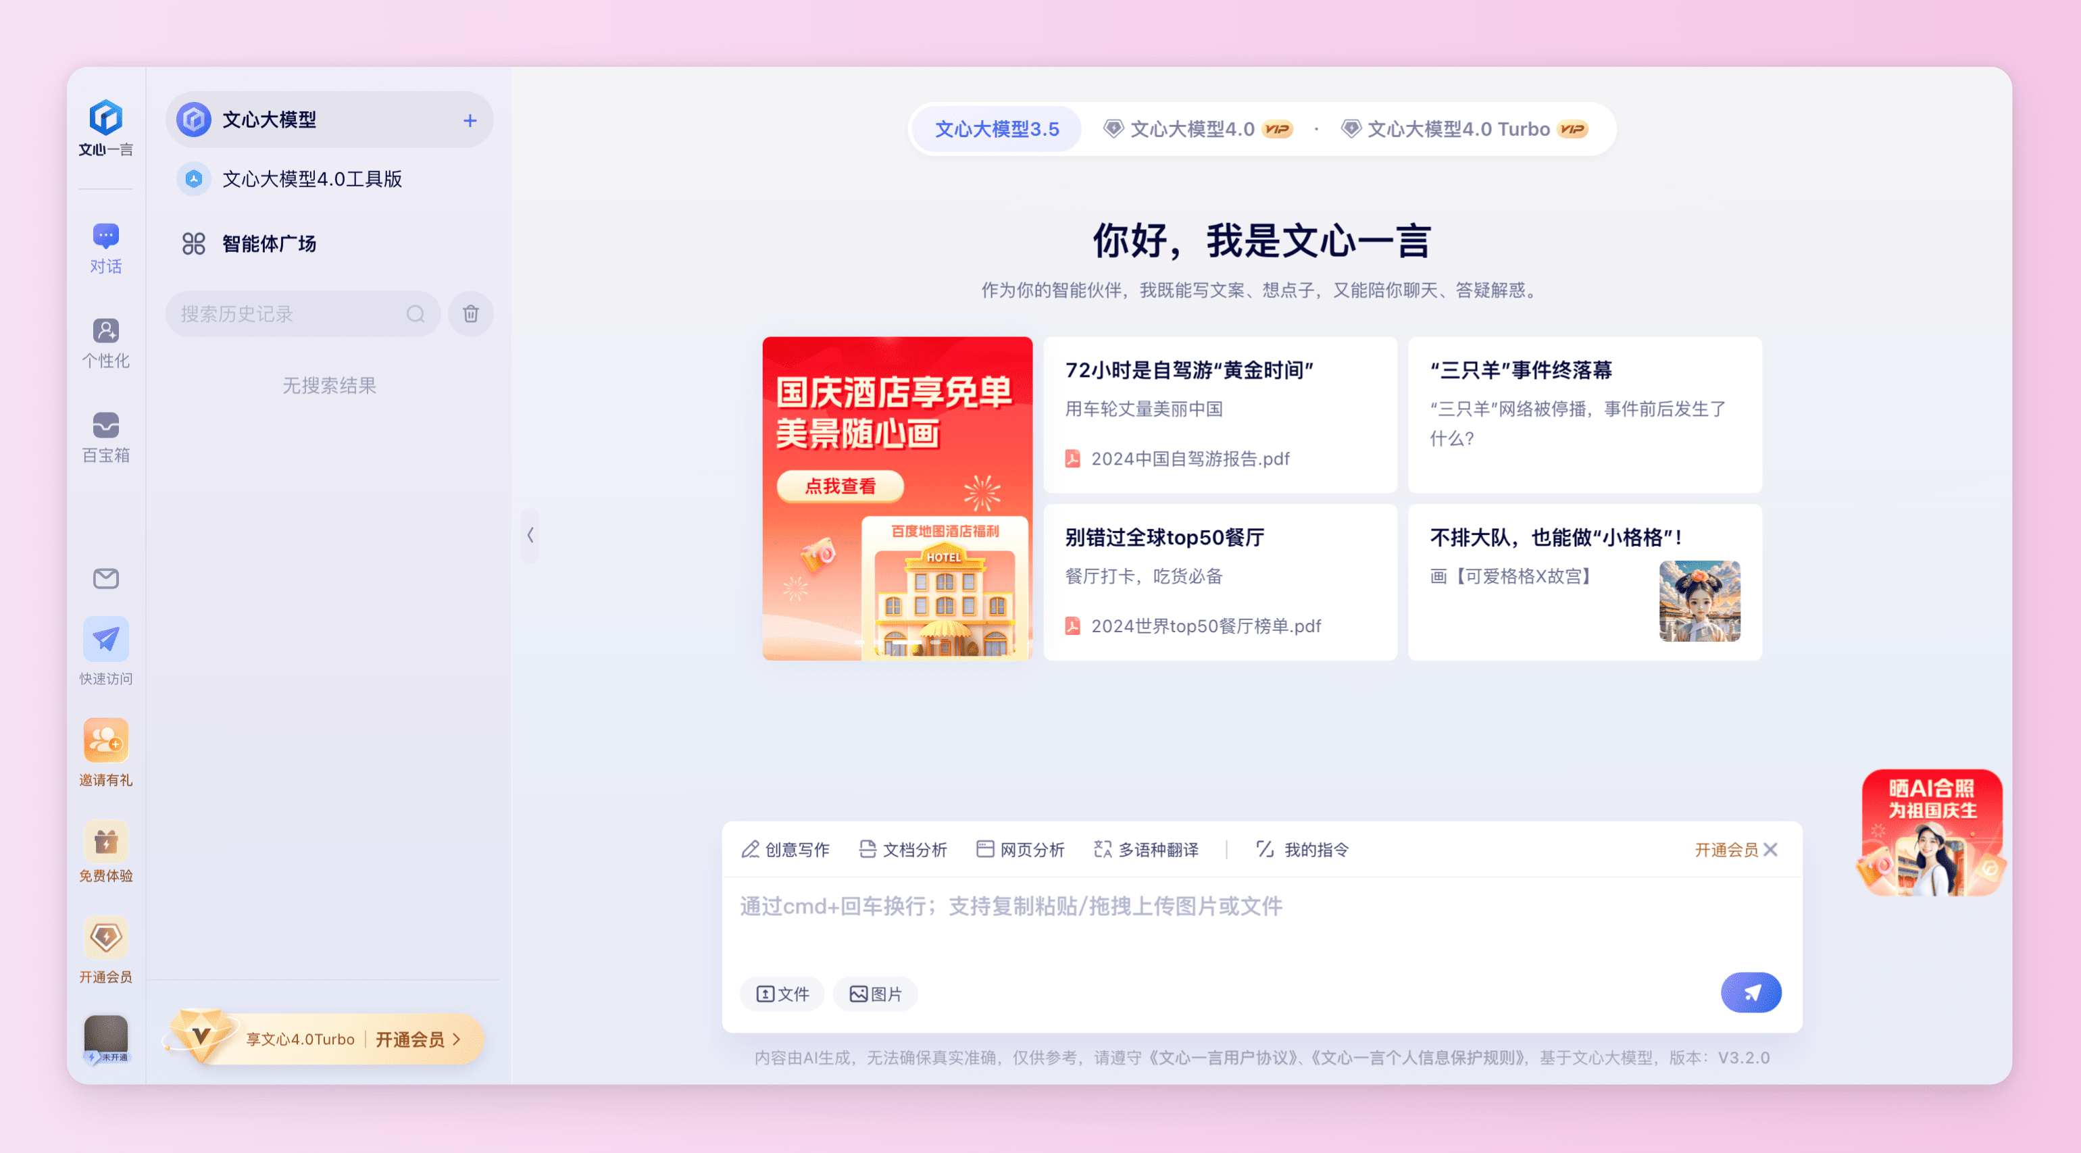
Task: Collapse the sidebar with the chevron handle
Action: click(530, 534)
